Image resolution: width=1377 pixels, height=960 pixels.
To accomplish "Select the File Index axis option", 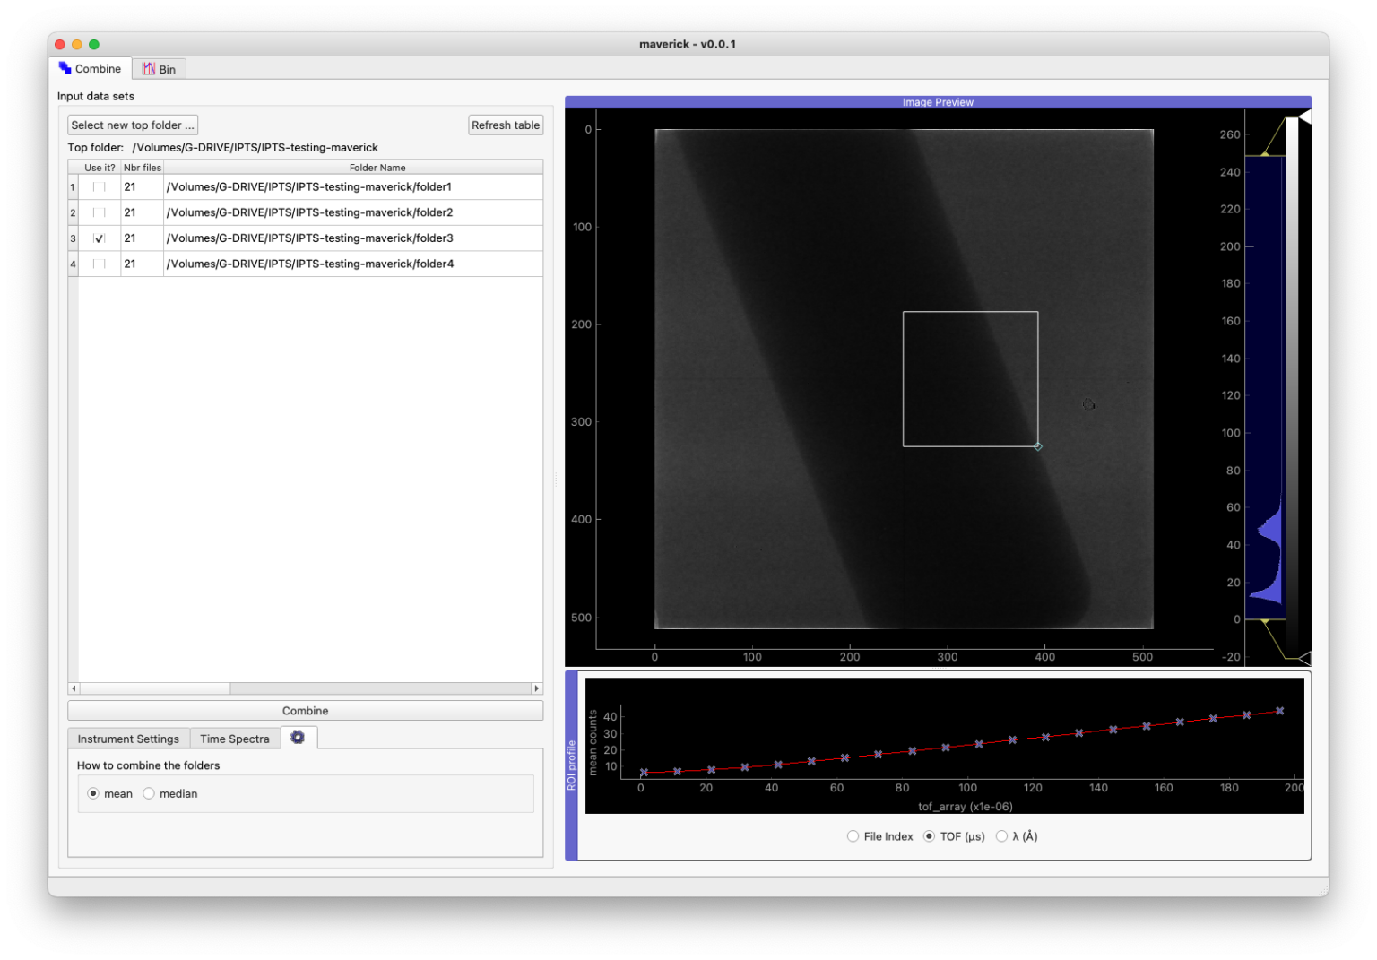I will 853,835.
